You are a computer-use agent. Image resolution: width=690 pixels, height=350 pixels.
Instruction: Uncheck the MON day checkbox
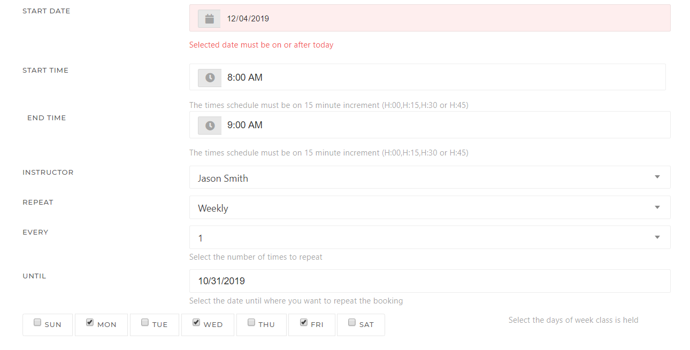click(x=90, y=323)
